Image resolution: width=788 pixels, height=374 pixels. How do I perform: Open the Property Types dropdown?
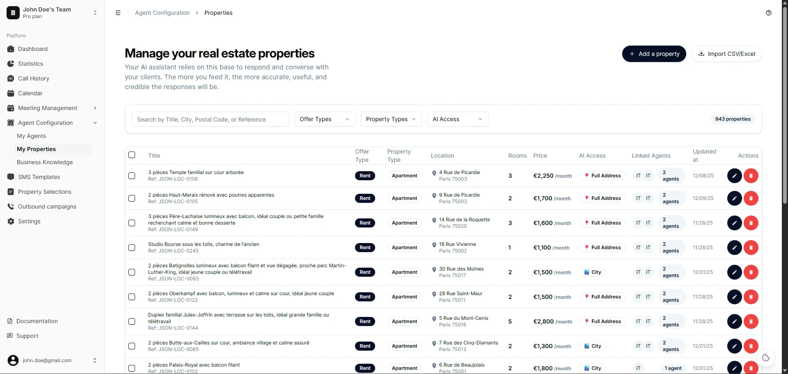tap(391, 119)
